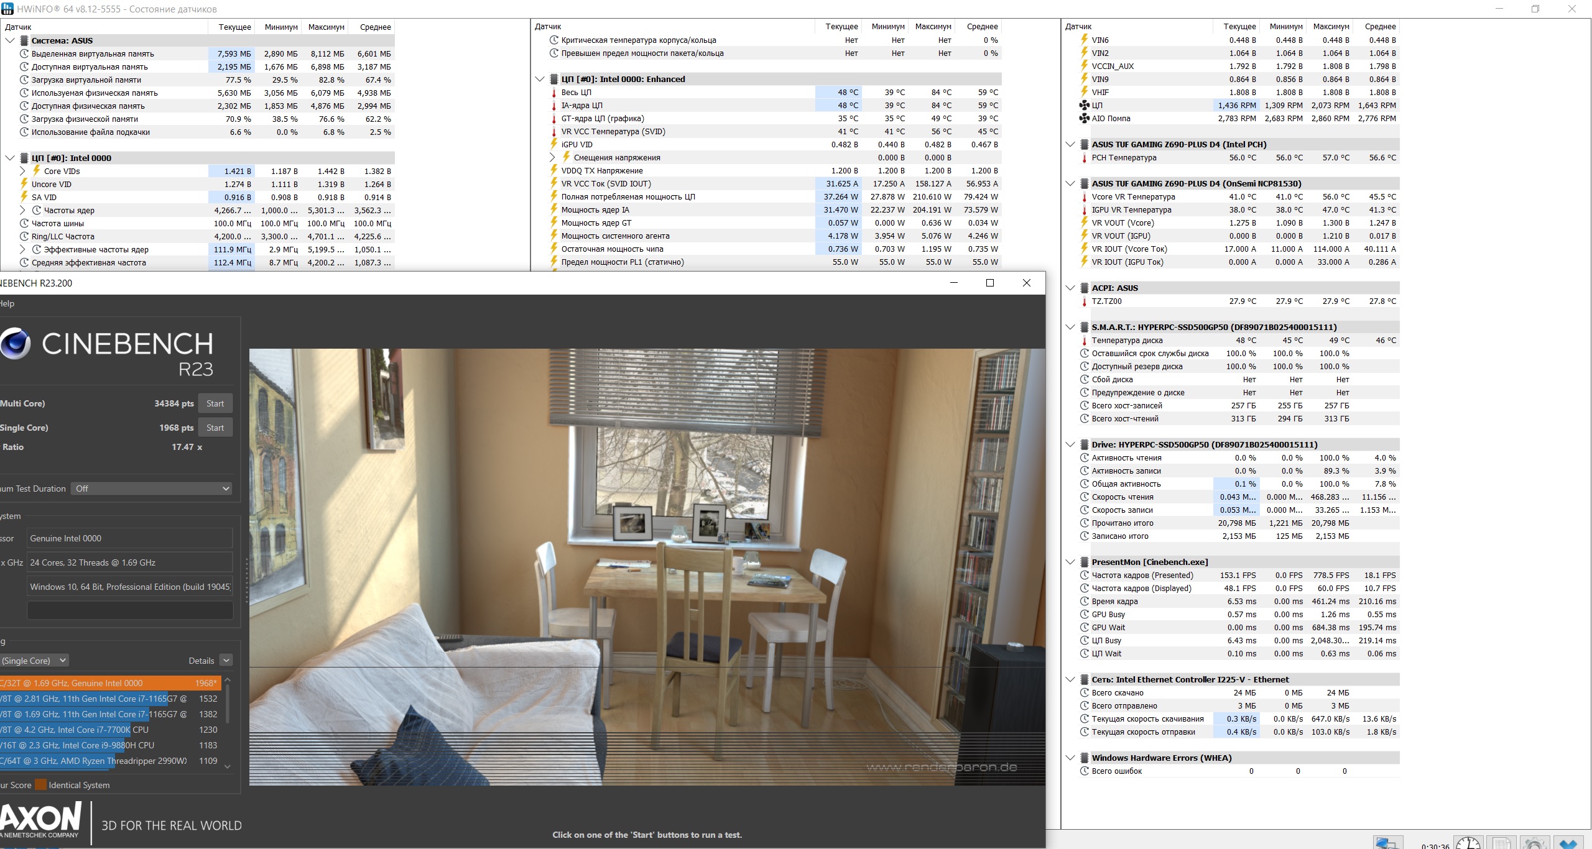Collapse the Система: ASUS sensor group
Screen dimensions: 1592x849
coord(10,40)
